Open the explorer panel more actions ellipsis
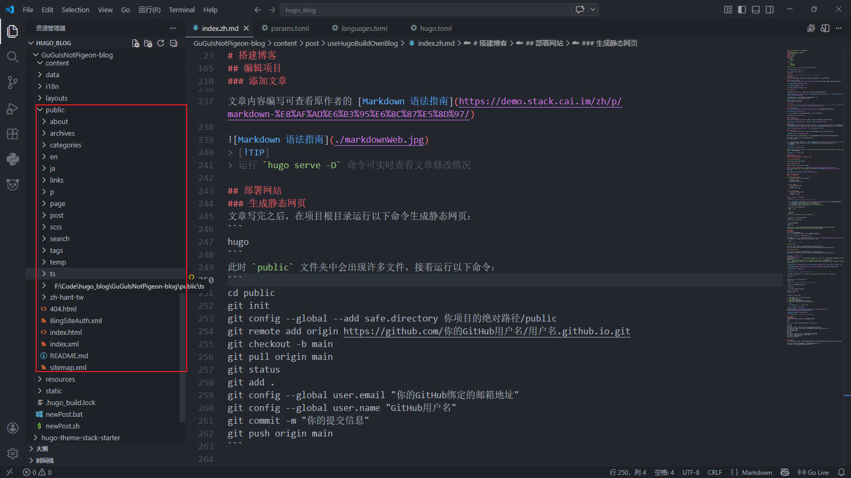Screen dimensions: 851x478 (173, 28)
